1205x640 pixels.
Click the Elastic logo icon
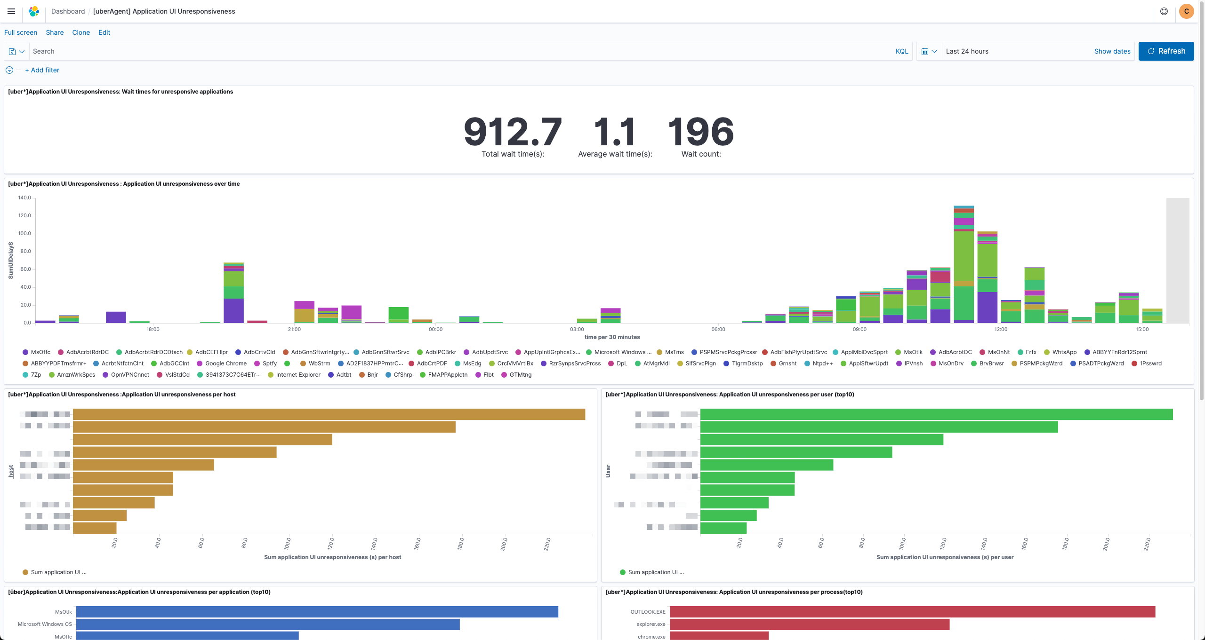point(34,11)
